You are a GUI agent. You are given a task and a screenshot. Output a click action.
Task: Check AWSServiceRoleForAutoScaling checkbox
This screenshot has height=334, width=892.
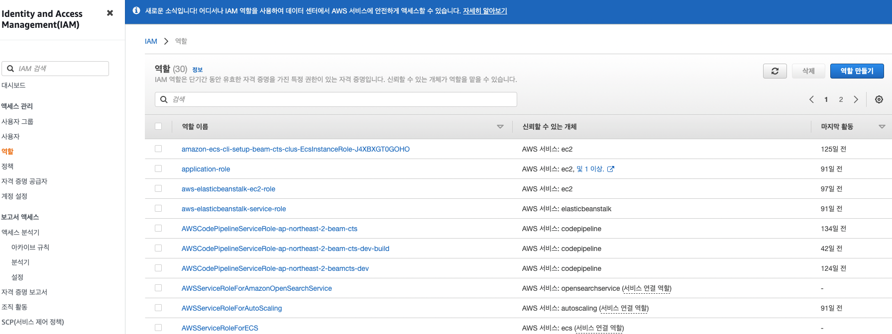click(158, 308)
